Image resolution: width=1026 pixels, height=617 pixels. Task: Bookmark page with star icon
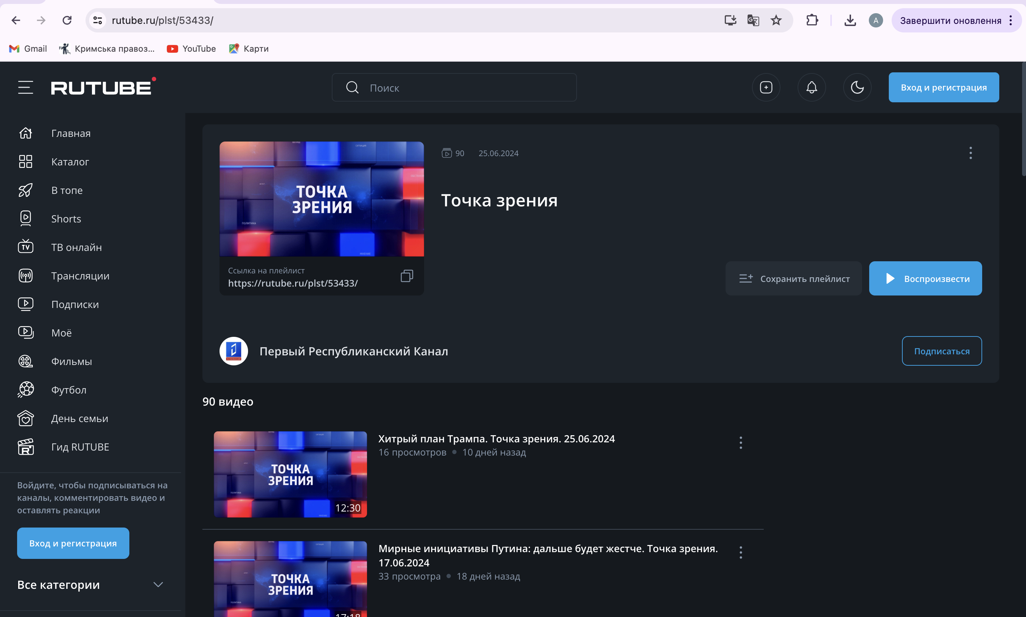point(775,20)
